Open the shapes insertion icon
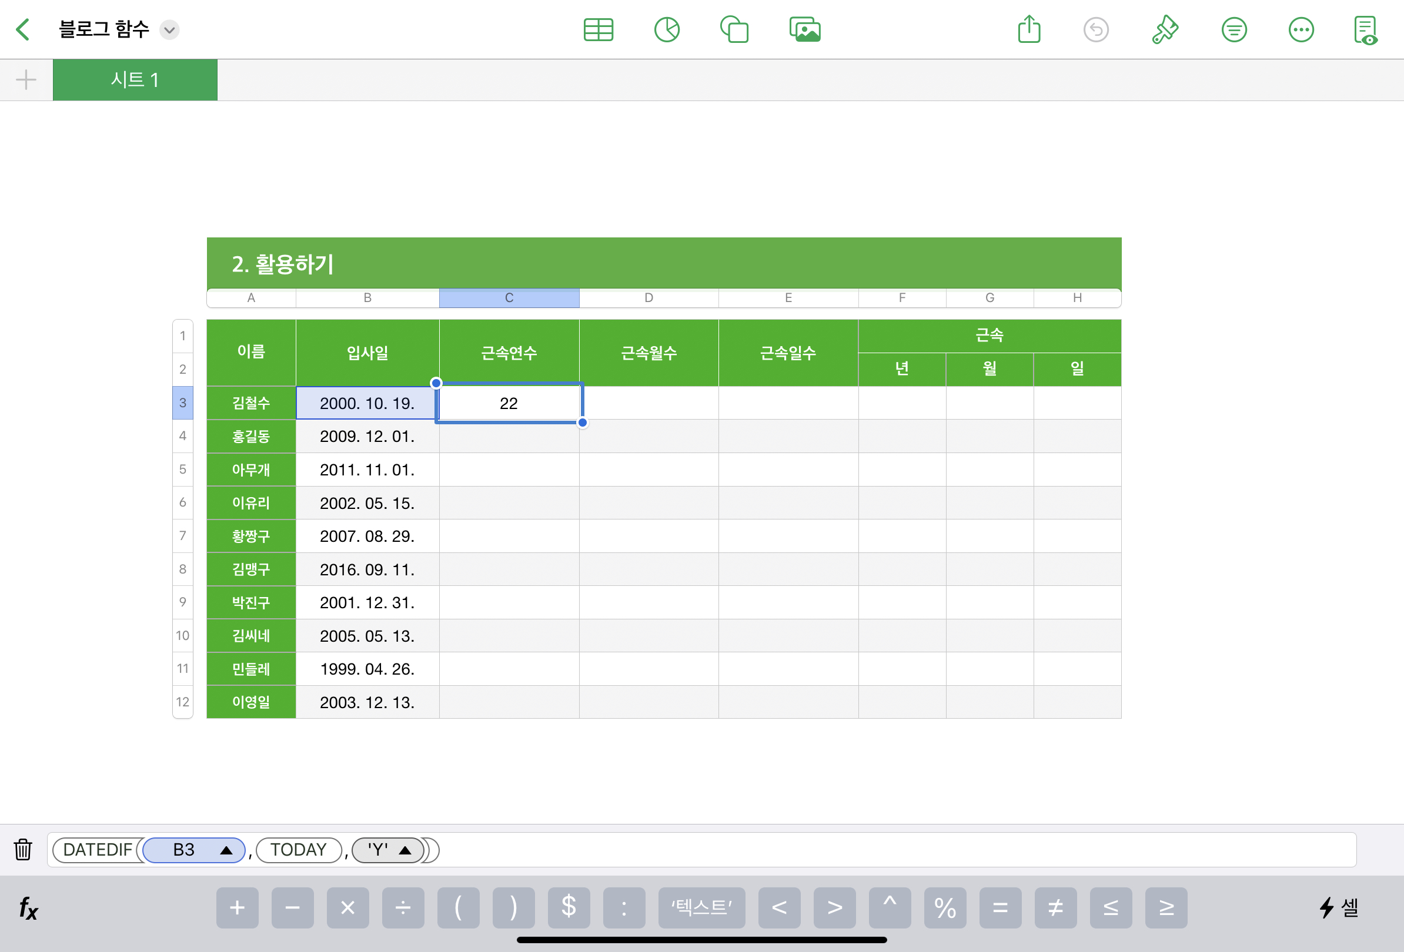This screenshot has width=1404, height=952. coord(734,29)
